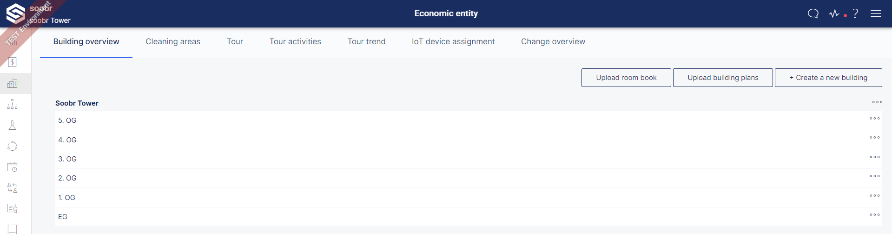Image resolution: width=892 pixels, height=234 pixels.
Task: Open options menu for 5. OG floor
Action: click(875, 119)
